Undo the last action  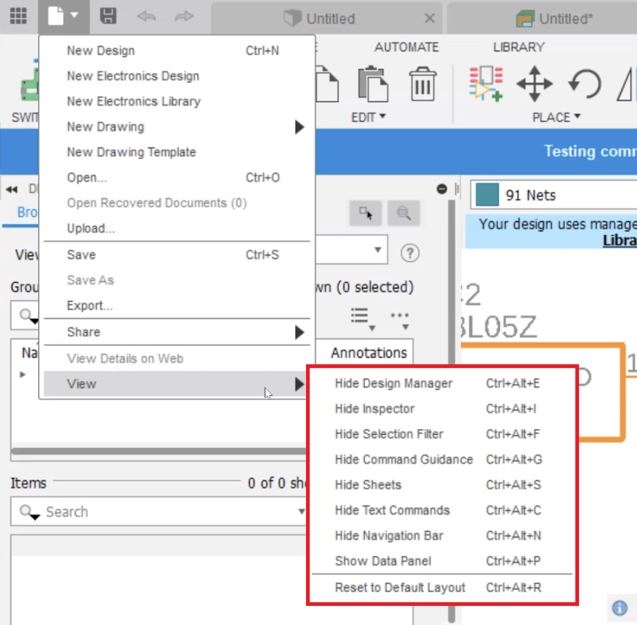pos(146,16)
